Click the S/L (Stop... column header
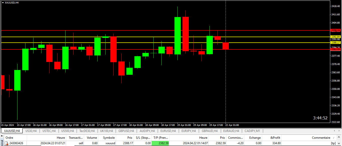 click(x=143, y=138)
